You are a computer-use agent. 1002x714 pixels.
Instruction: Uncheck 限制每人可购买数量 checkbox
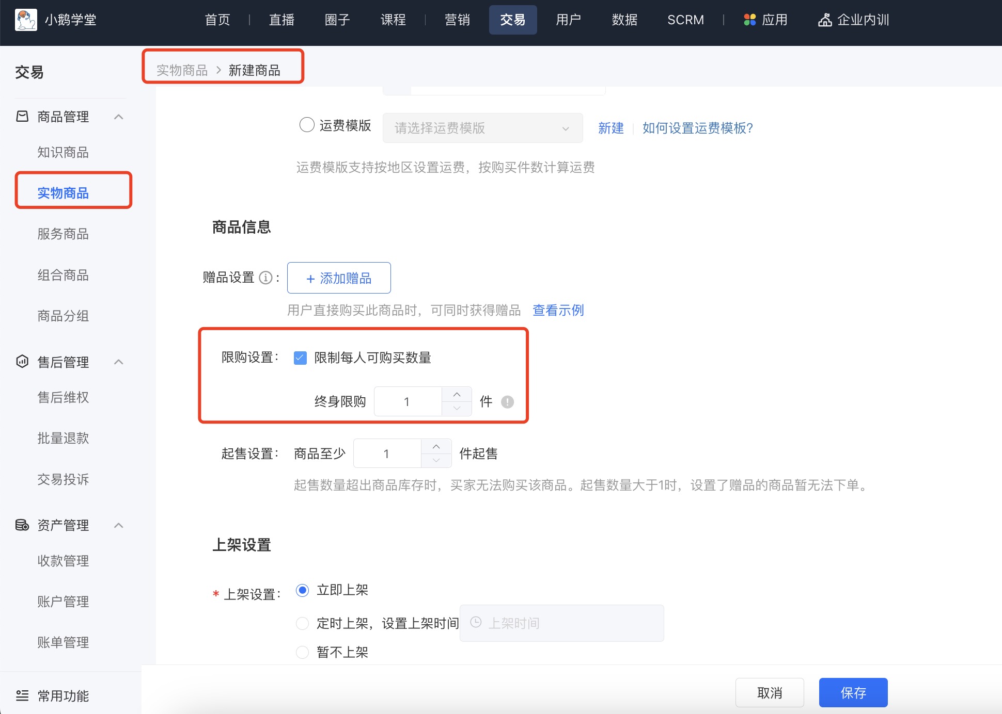[x=300, y=358]
